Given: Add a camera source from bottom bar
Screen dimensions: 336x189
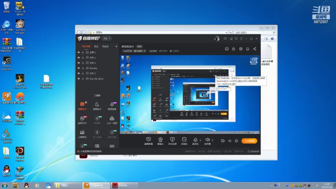Looking at the screenshot, I should (160, 141).
